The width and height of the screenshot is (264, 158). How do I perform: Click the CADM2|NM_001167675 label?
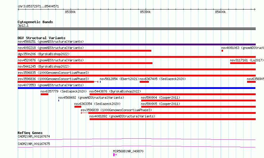click(34, 144)
